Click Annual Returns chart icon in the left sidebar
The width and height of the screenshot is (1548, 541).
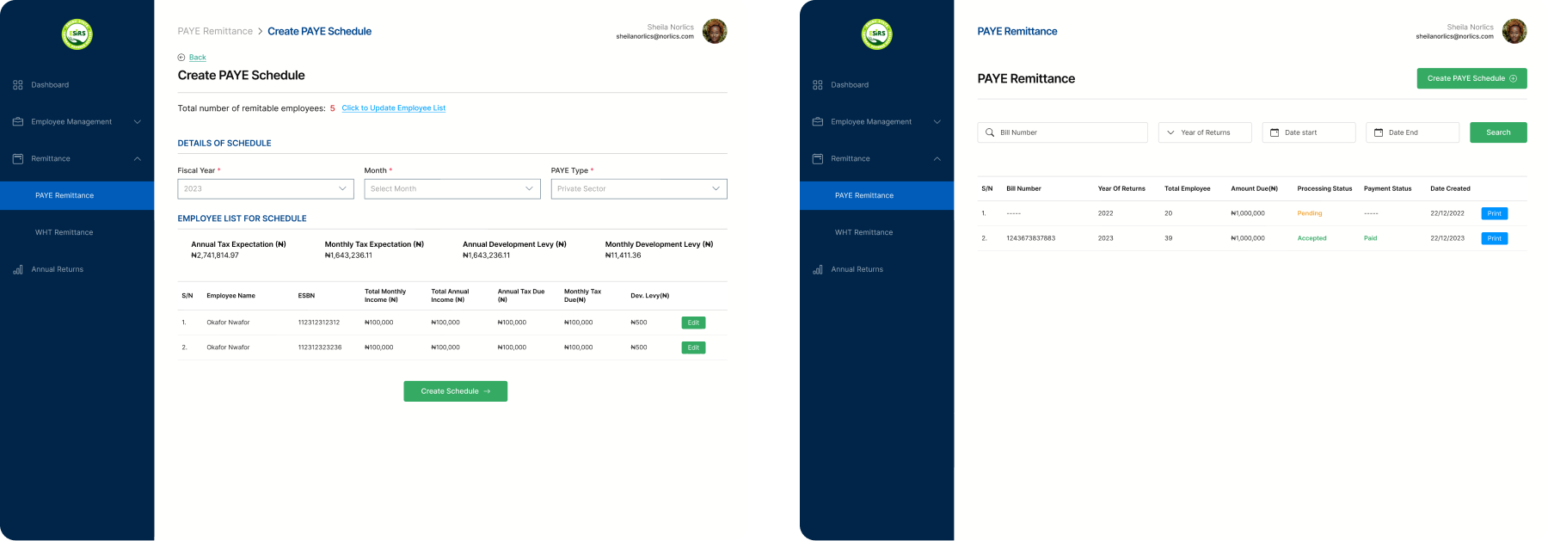[x=18, y=270]
